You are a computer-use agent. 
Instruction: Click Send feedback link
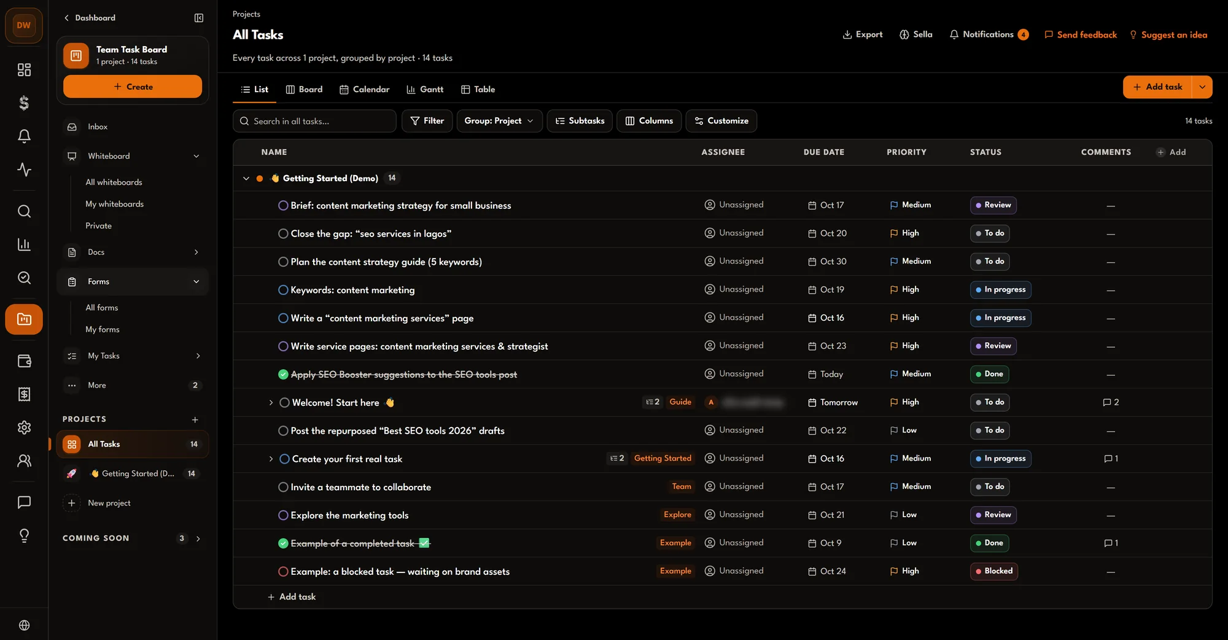[1081, 34]
